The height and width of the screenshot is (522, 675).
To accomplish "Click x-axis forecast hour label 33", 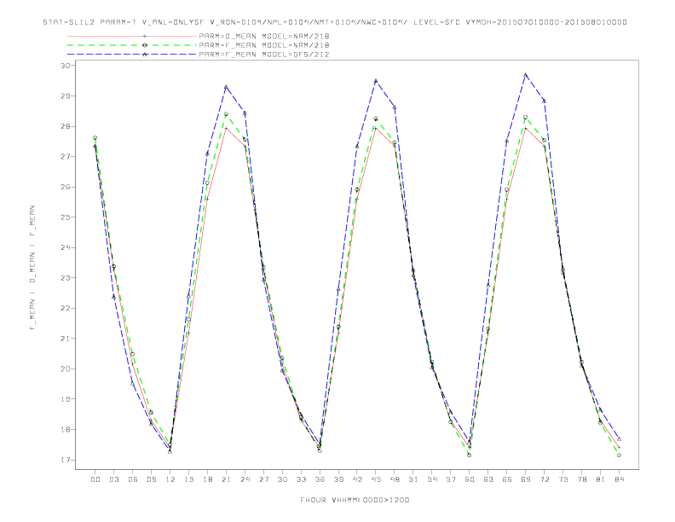I will point(301,479).
